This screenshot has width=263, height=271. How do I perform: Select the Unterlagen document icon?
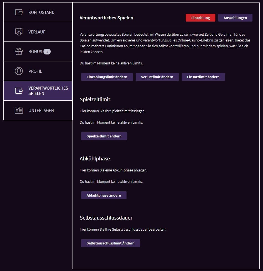[x=19, y=110]
